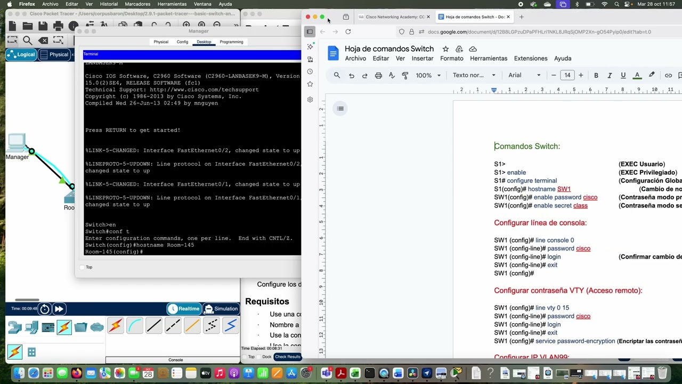Toggle bold formatting in Google Docs
The height and width of the screenshot is (384, 682).
tap(596, 75)
